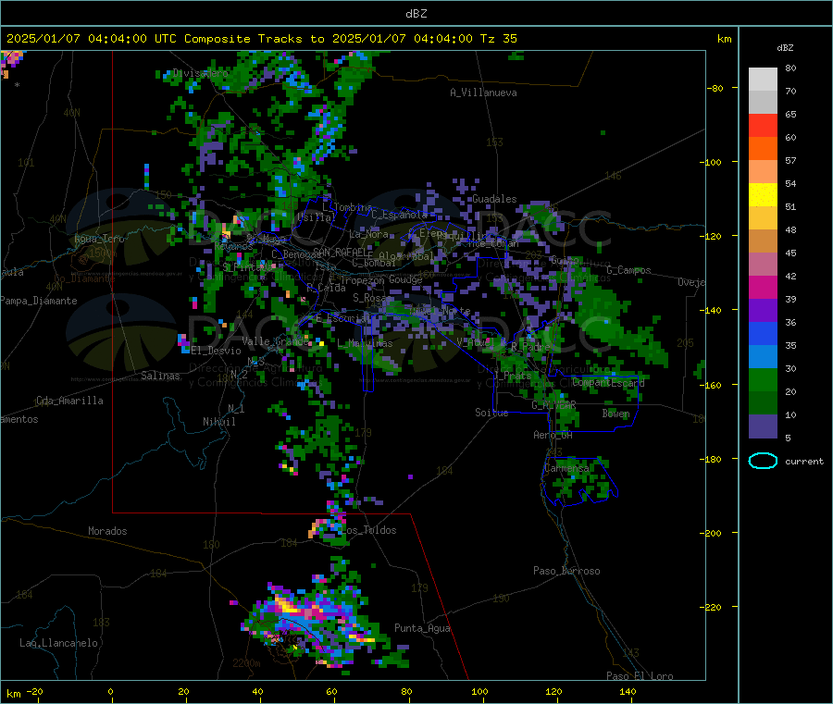Screen dimensions: 833x704
Task: Click the Morados map label
Action: tap(107, 531)
